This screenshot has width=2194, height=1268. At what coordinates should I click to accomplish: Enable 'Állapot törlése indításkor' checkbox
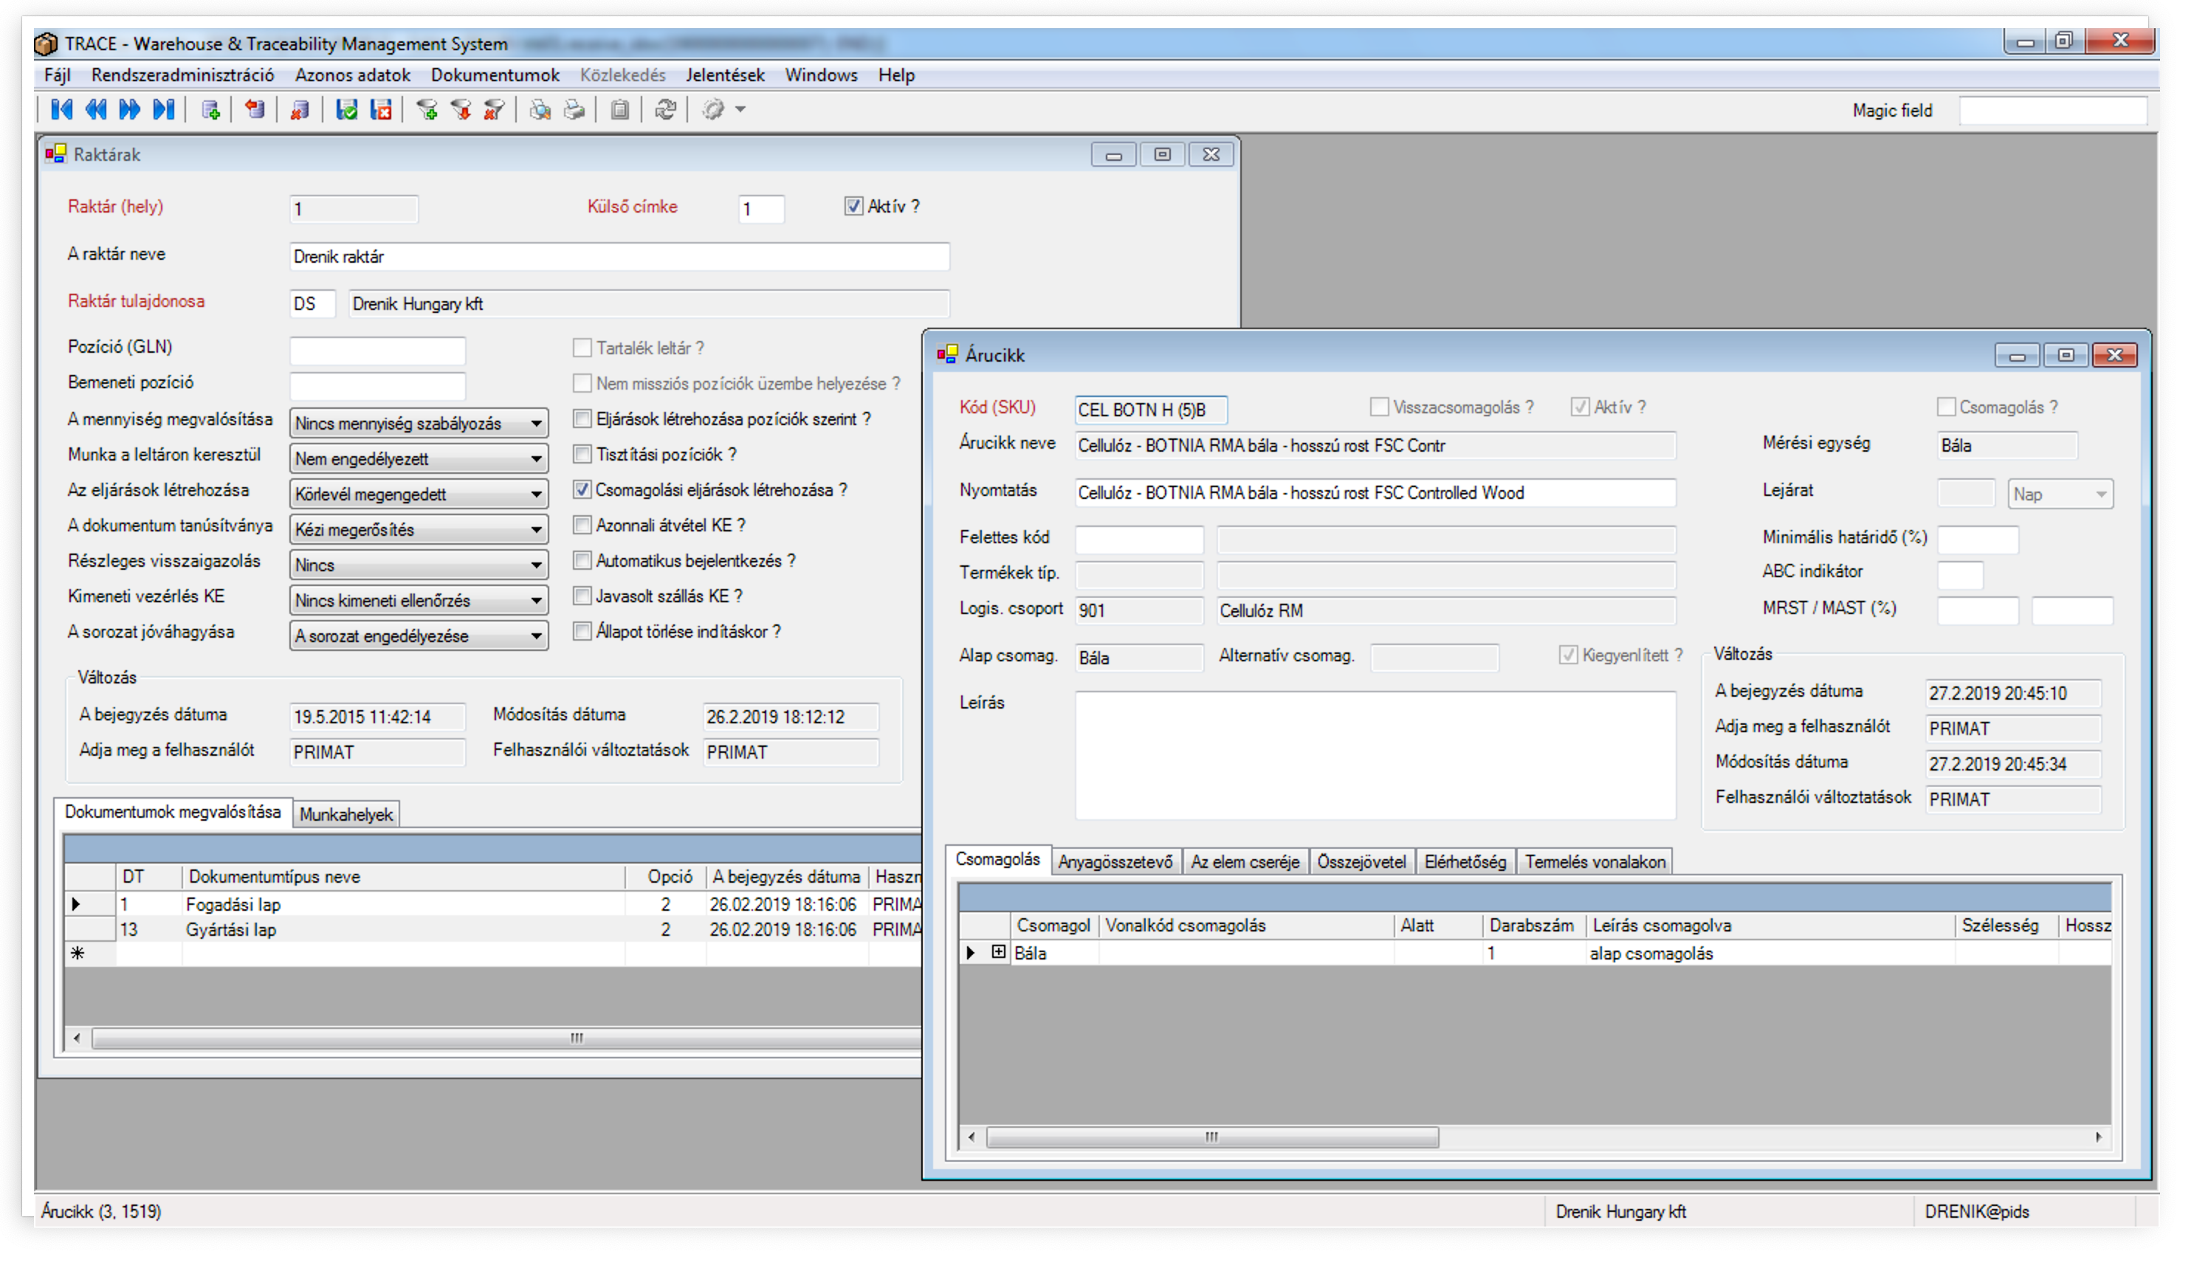click(582, 632)
